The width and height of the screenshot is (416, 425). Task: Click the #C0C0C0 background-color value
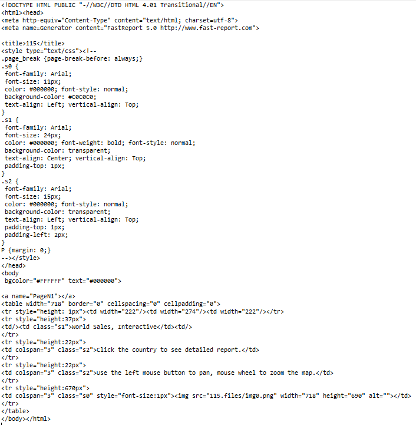pos(82,97)
